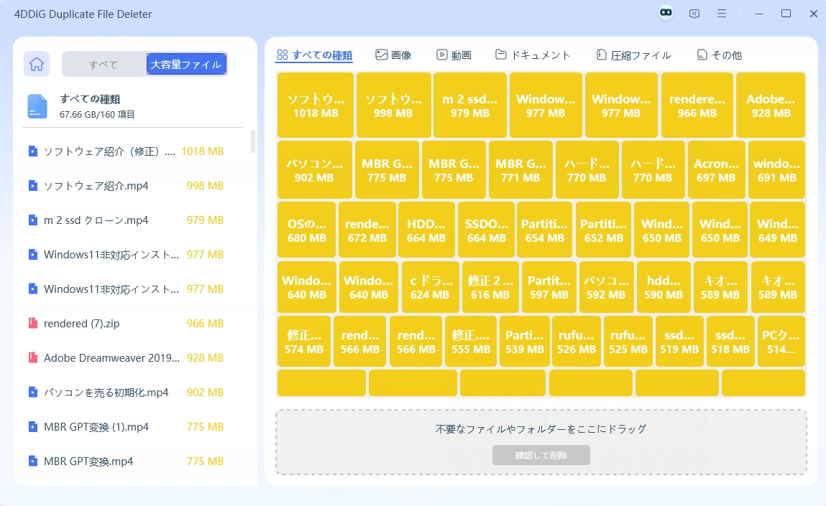Select the ドキュメント tab
This screenshot has width=826, height=506.
[x=533, y=55]
